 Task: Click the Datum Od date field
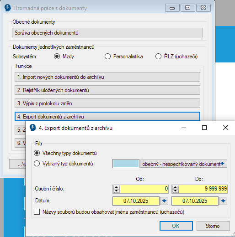point(136,201)
